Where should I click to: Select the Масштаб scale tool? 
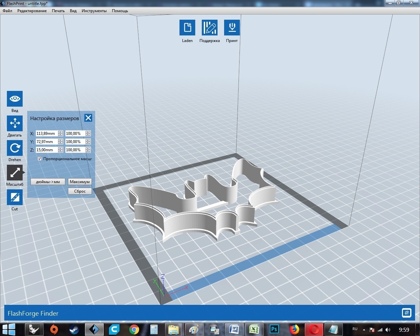[15, 173]
